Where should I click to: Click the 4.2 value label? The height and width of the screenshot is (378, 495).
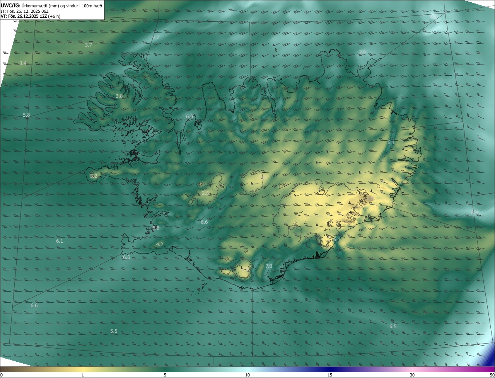pos(159,245)
